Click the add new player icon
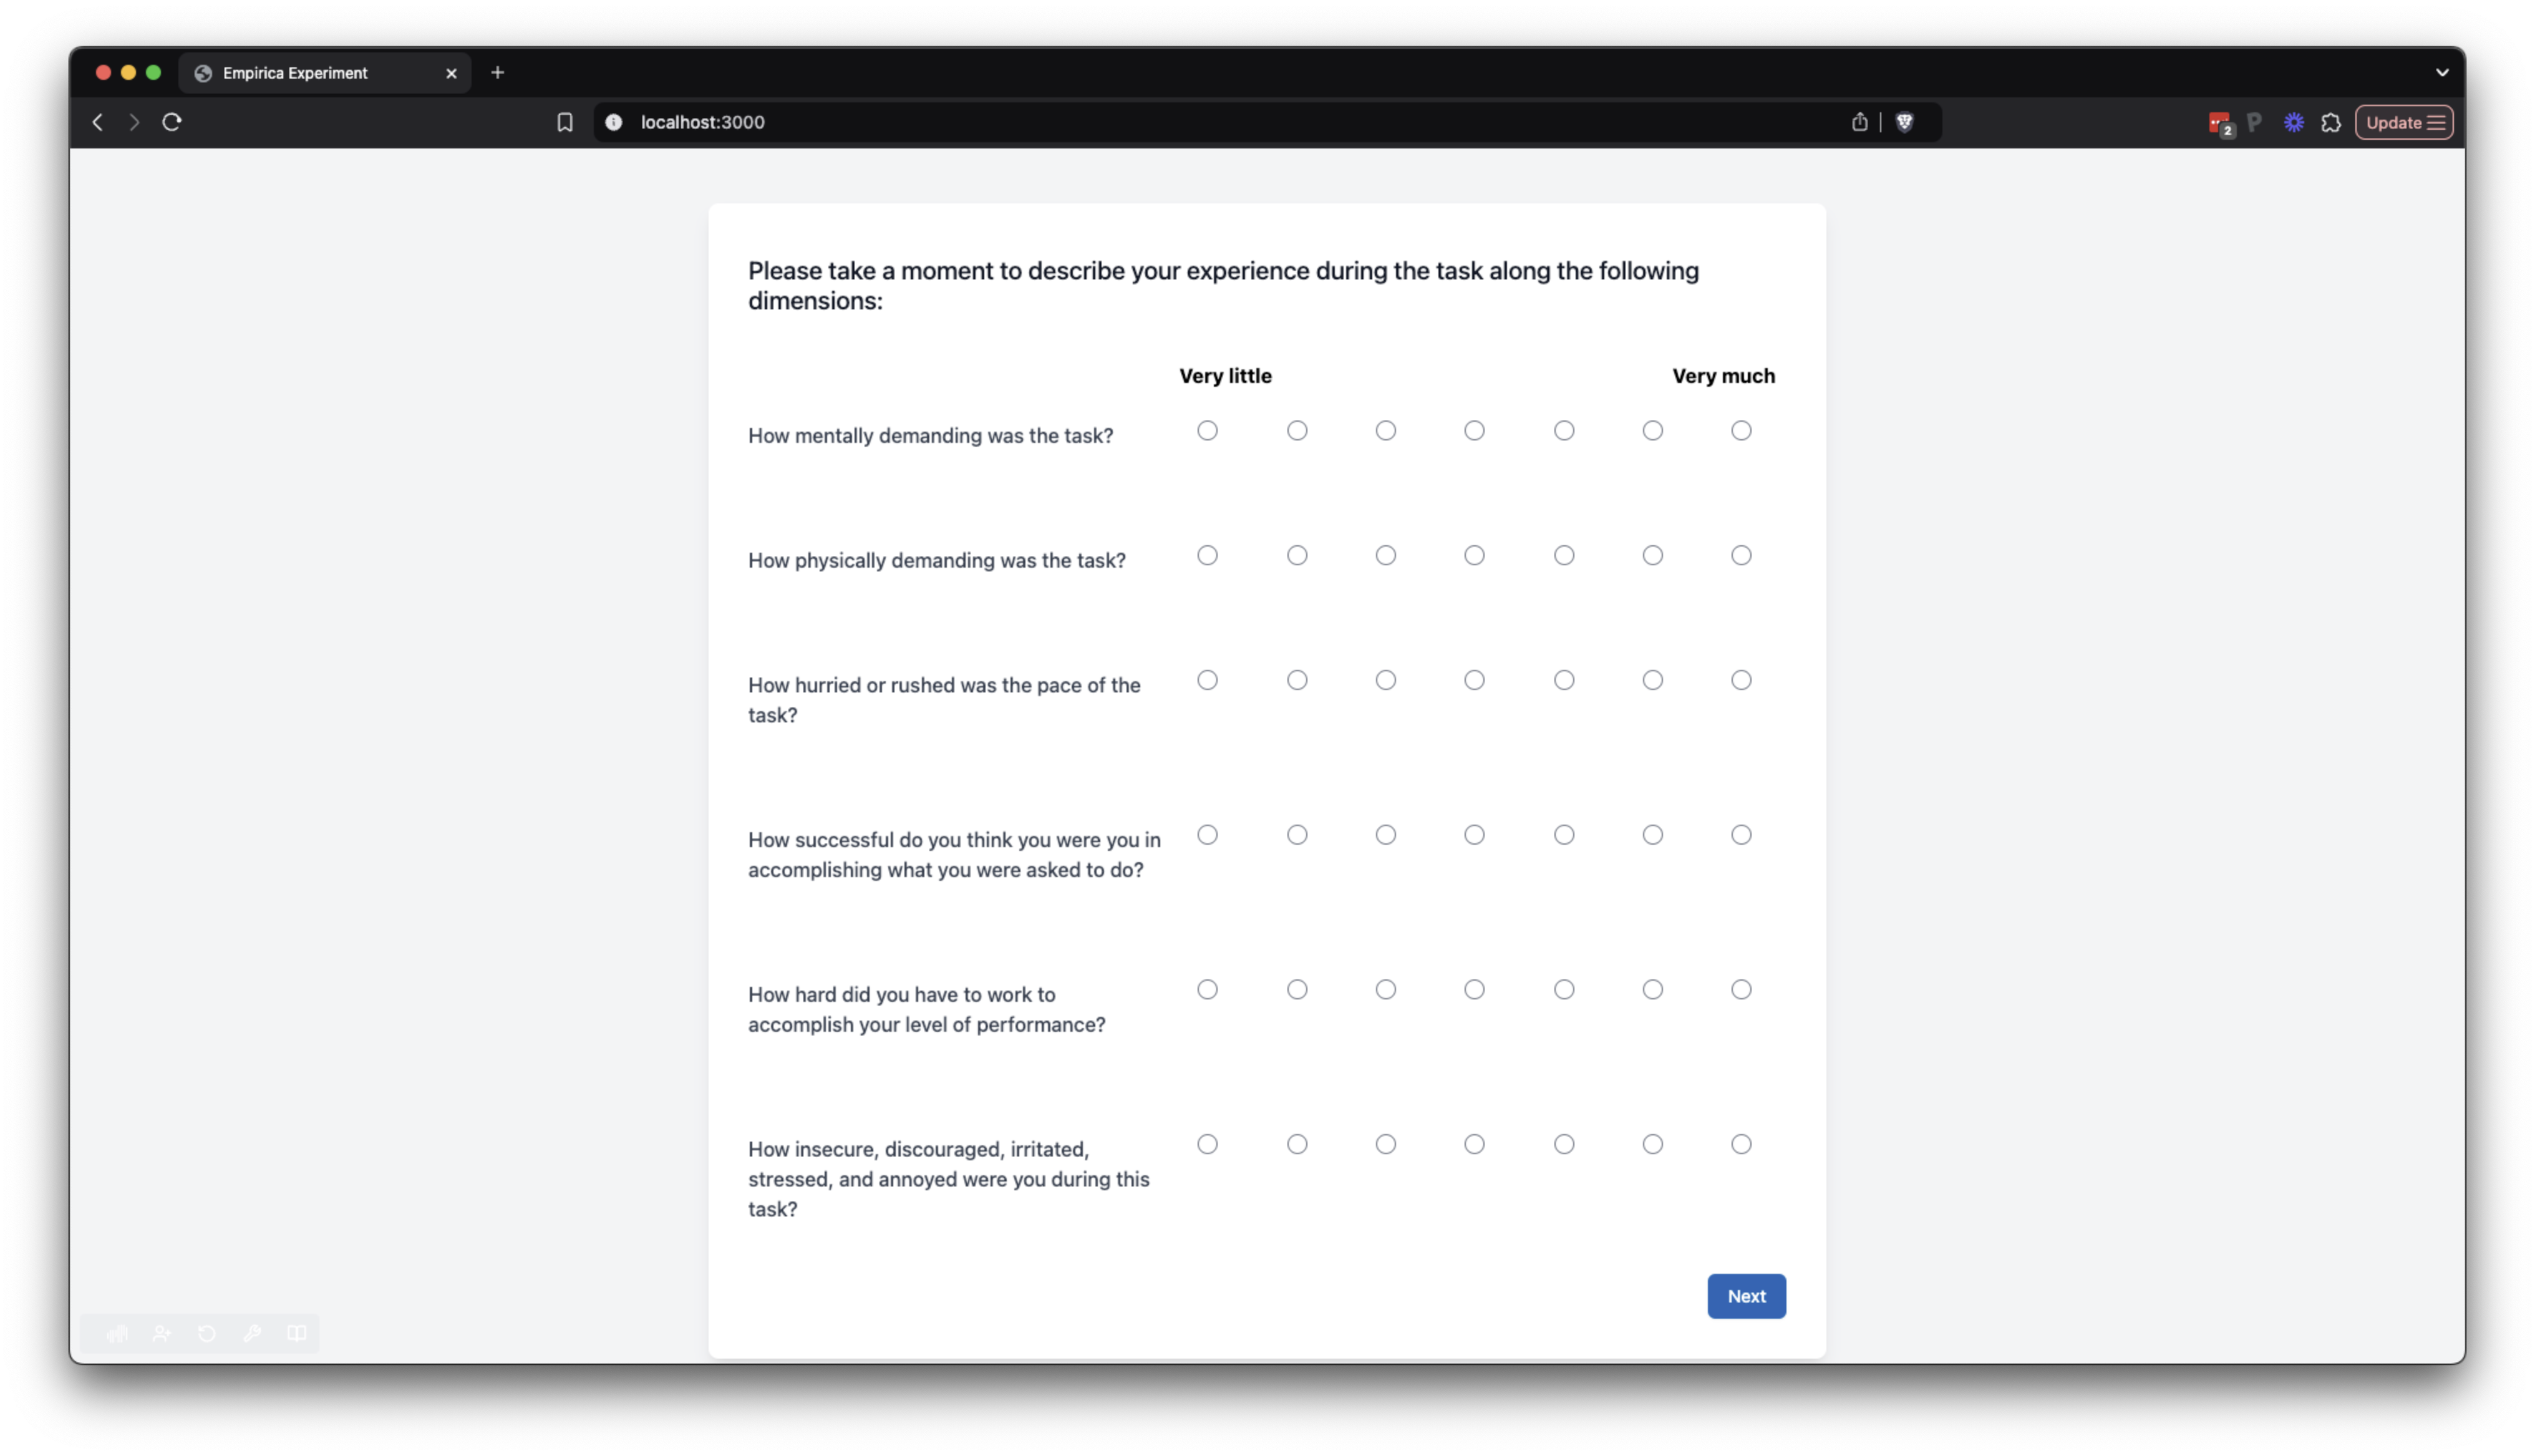 pyautogui.click(x=162, y=1333)
